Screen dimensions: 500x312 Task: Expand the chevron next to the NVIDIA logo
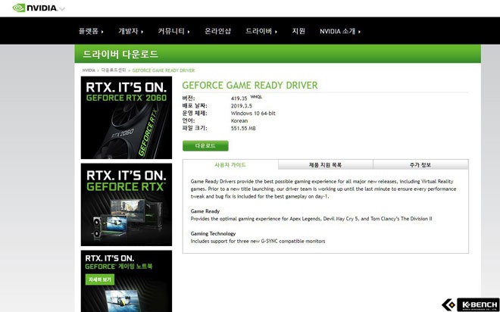point(62,9)
